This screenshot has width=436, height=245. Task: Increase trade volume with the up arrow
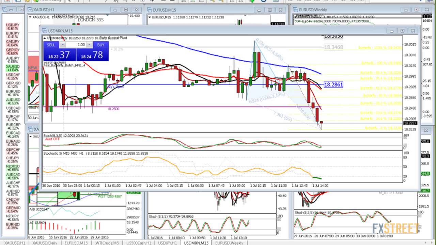click(89, 45)
